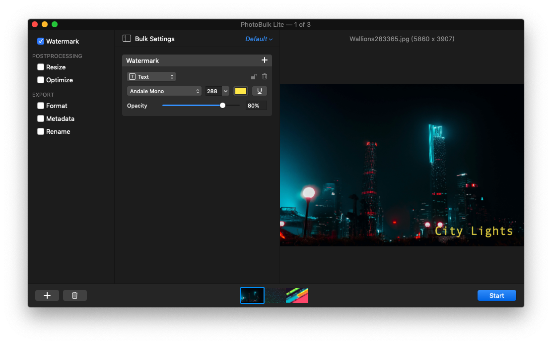Click the green fullscreen window button

55,24
